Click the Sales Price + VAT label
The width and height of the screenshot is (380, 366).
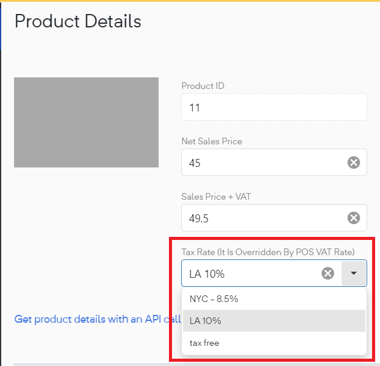[x=216, y=197]
